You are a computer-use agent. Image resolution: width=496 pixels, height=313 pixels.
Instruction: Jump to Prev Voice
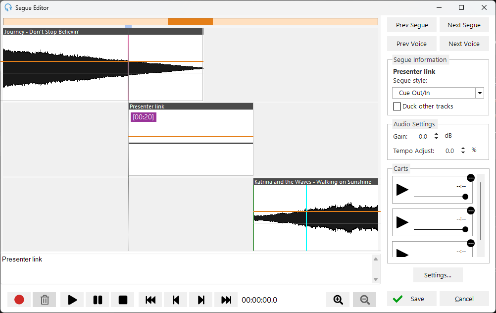click(412, 44)
